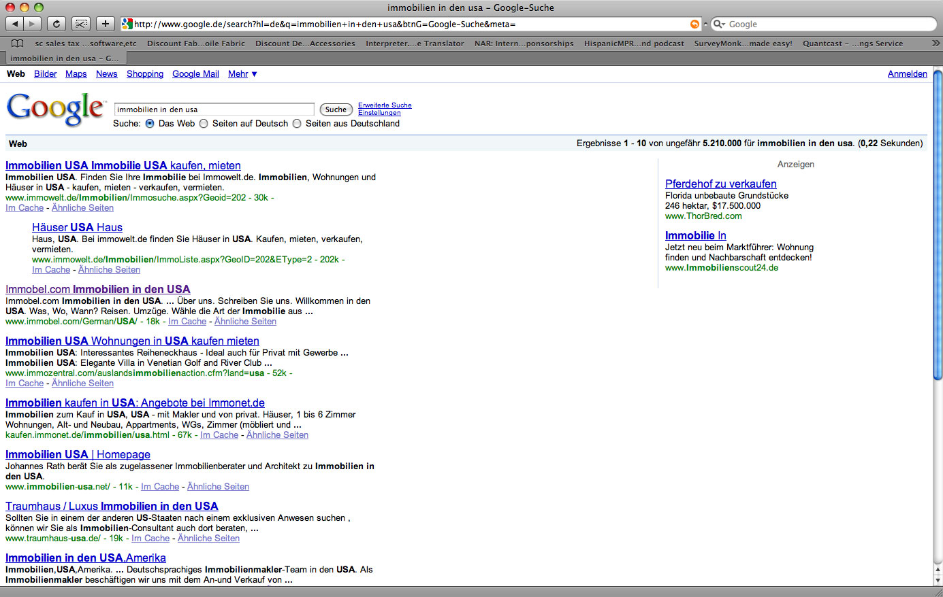
Task: Open 'Ähnliche Seiten' for immobilien-usa.net result
Action: (218, 487)
